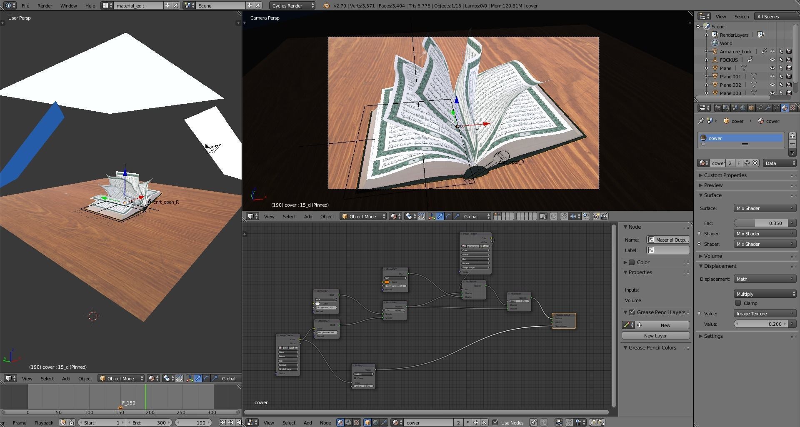
Task: Enable the Clamp checkbox under Displacement
Action: (738, 303)
